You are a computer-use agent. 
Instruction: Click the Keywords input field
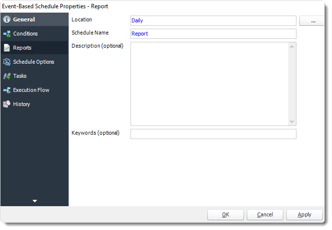(x=213, y=134)
